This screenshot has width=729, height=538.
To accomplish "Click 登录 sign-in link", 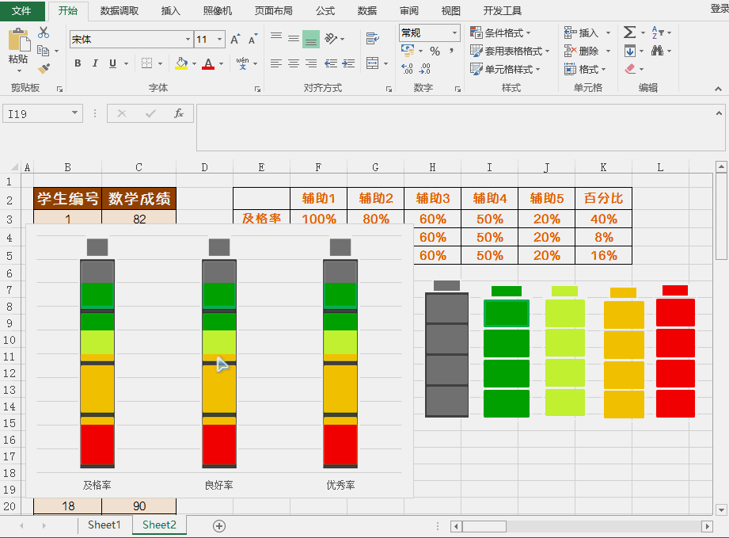I will pos(720,9).
